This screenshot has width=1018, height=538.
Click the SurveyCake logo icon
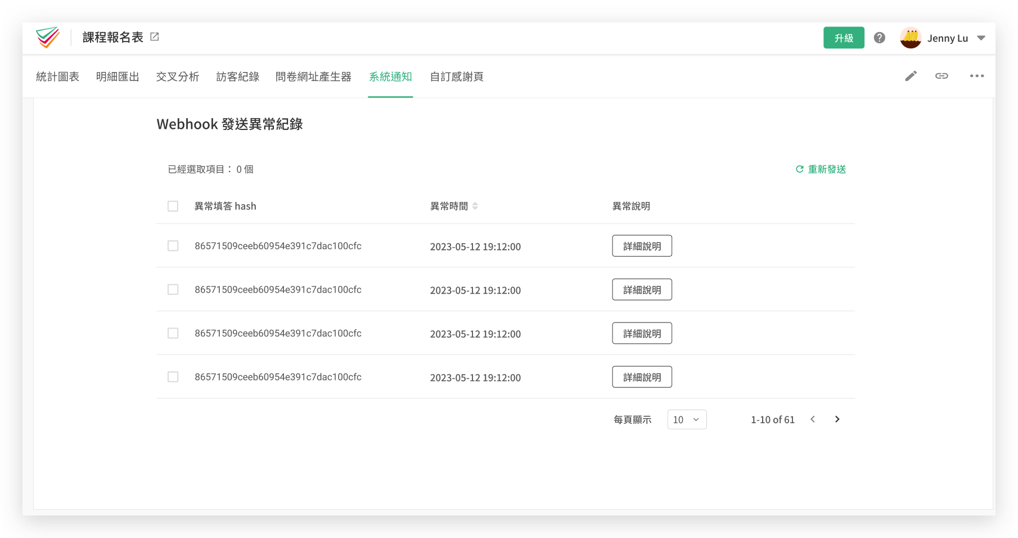48,38
